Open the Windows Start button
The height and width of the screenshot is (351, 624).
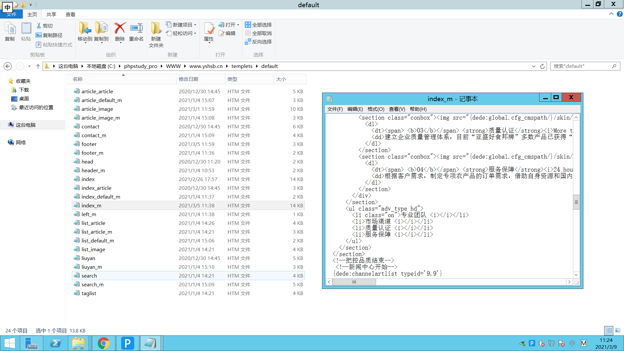[10, 343]
